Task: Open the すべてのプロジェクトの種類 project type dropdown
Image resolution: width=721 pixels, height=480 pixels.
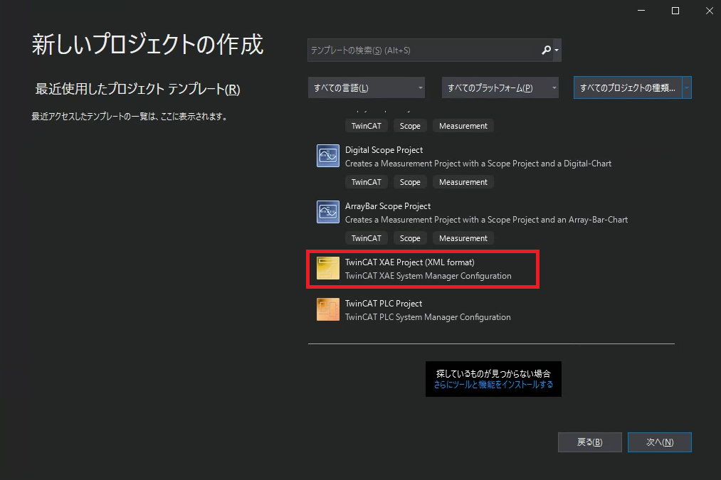Action: (633, 87)
